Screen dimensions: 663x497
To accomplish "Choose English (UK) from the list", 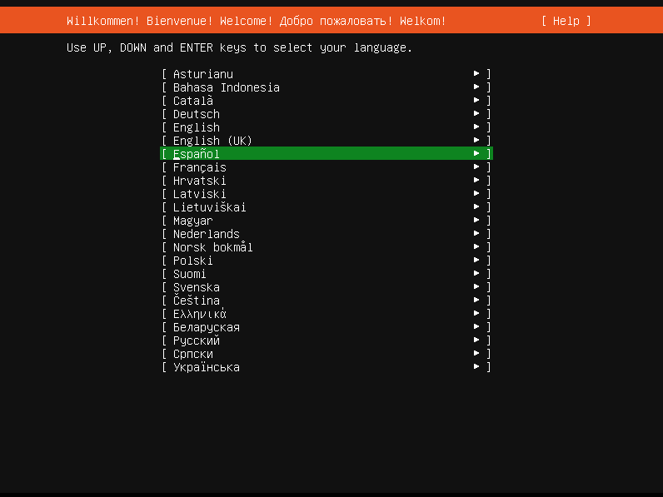I will coord(212,141).
